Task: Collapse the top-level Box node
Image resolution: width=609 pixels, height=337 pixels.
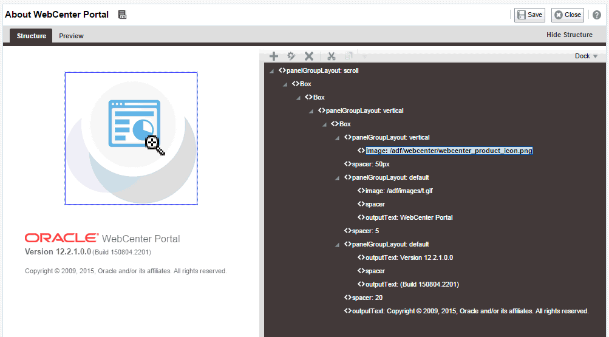Action: (285, 84)
